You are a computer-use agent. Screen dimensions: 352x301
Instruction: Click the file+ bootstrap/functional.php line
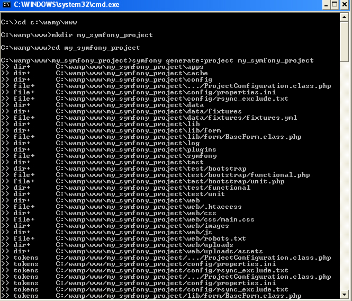156,175
